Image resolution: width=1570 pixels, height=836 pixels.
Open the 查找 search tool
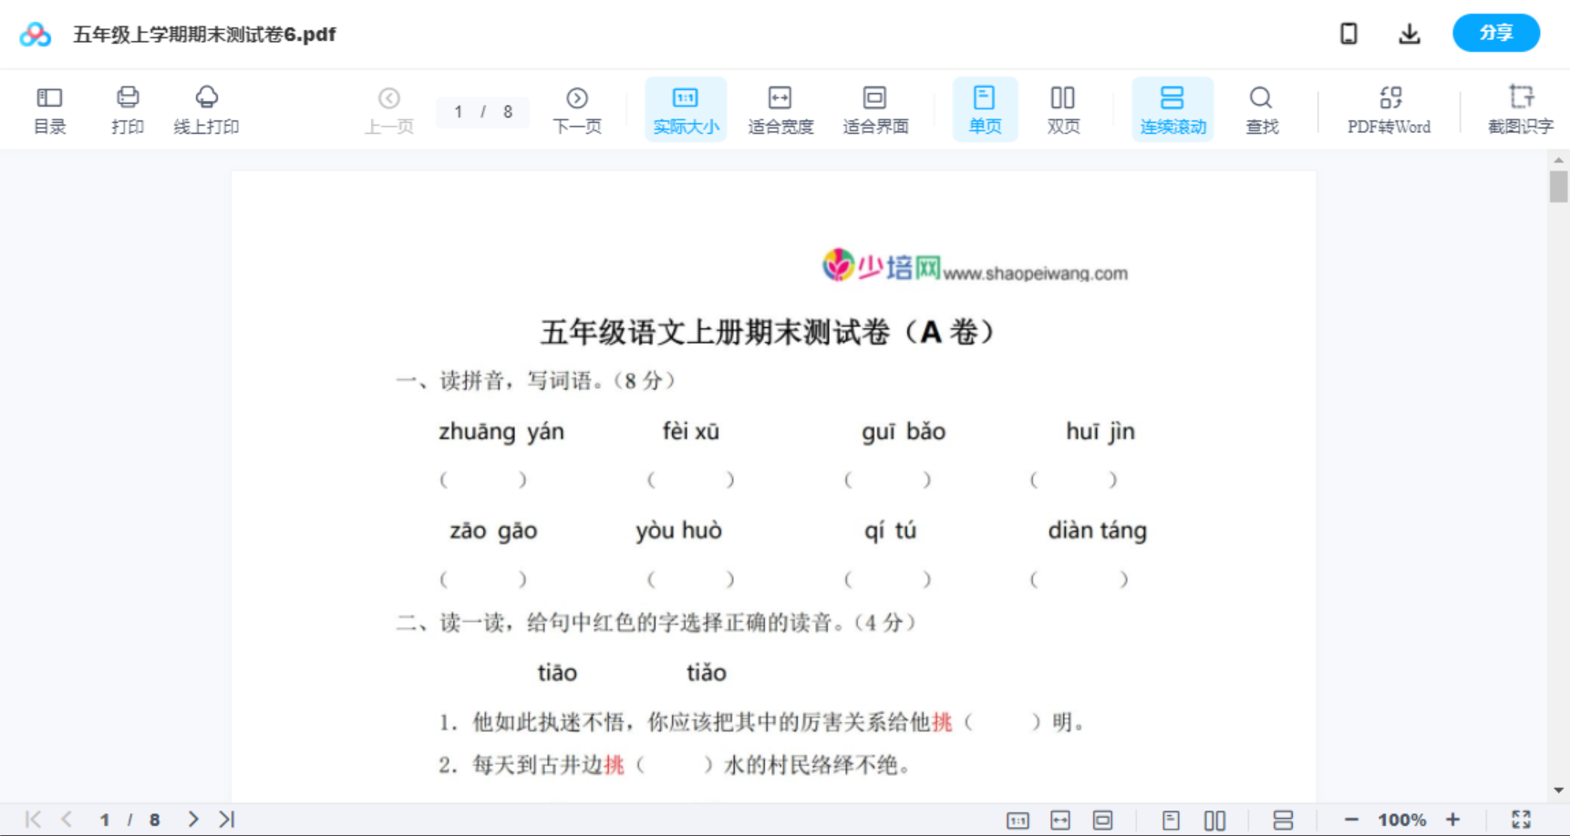click(x=1261, y=108)
